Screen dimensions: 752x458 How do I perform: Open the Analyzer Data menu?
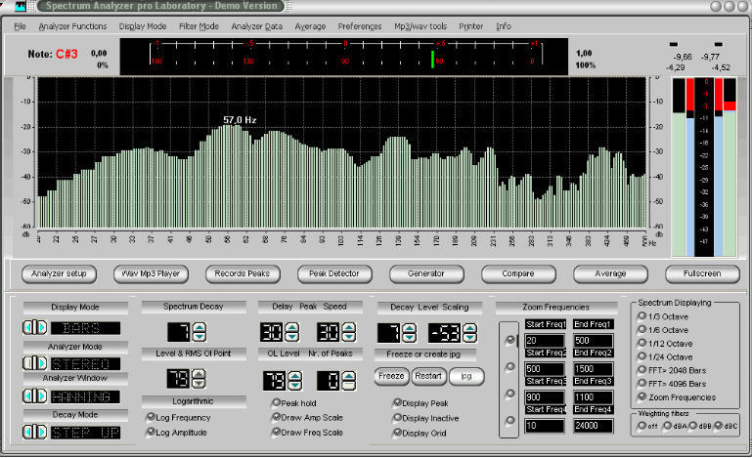(257, 26)
